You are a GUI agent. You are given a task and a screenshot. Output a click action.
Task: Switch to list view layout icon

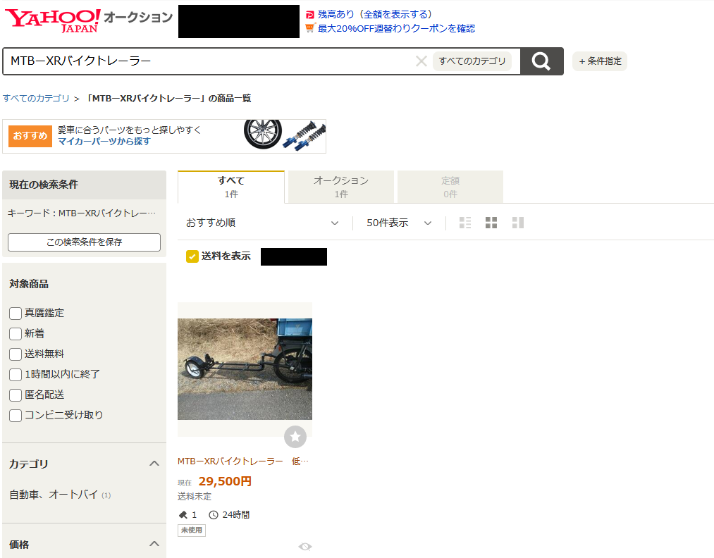click(x=465, y=223)
